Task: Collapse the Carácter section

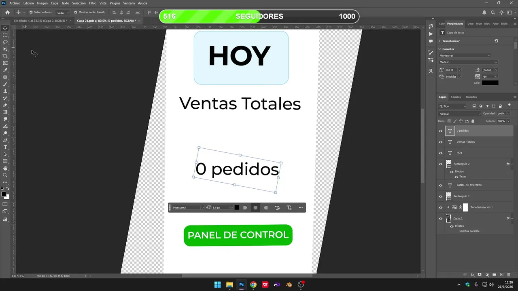Action: [x=439, y=49]
